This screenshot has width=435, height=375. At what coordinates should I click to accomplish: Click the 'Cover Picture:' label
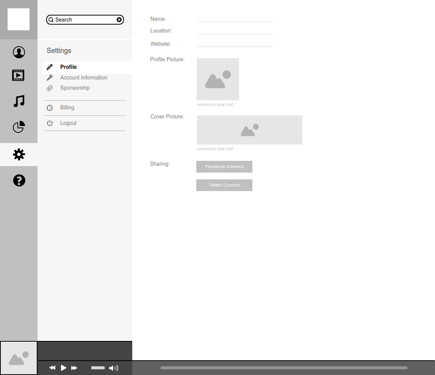point(167,117)
